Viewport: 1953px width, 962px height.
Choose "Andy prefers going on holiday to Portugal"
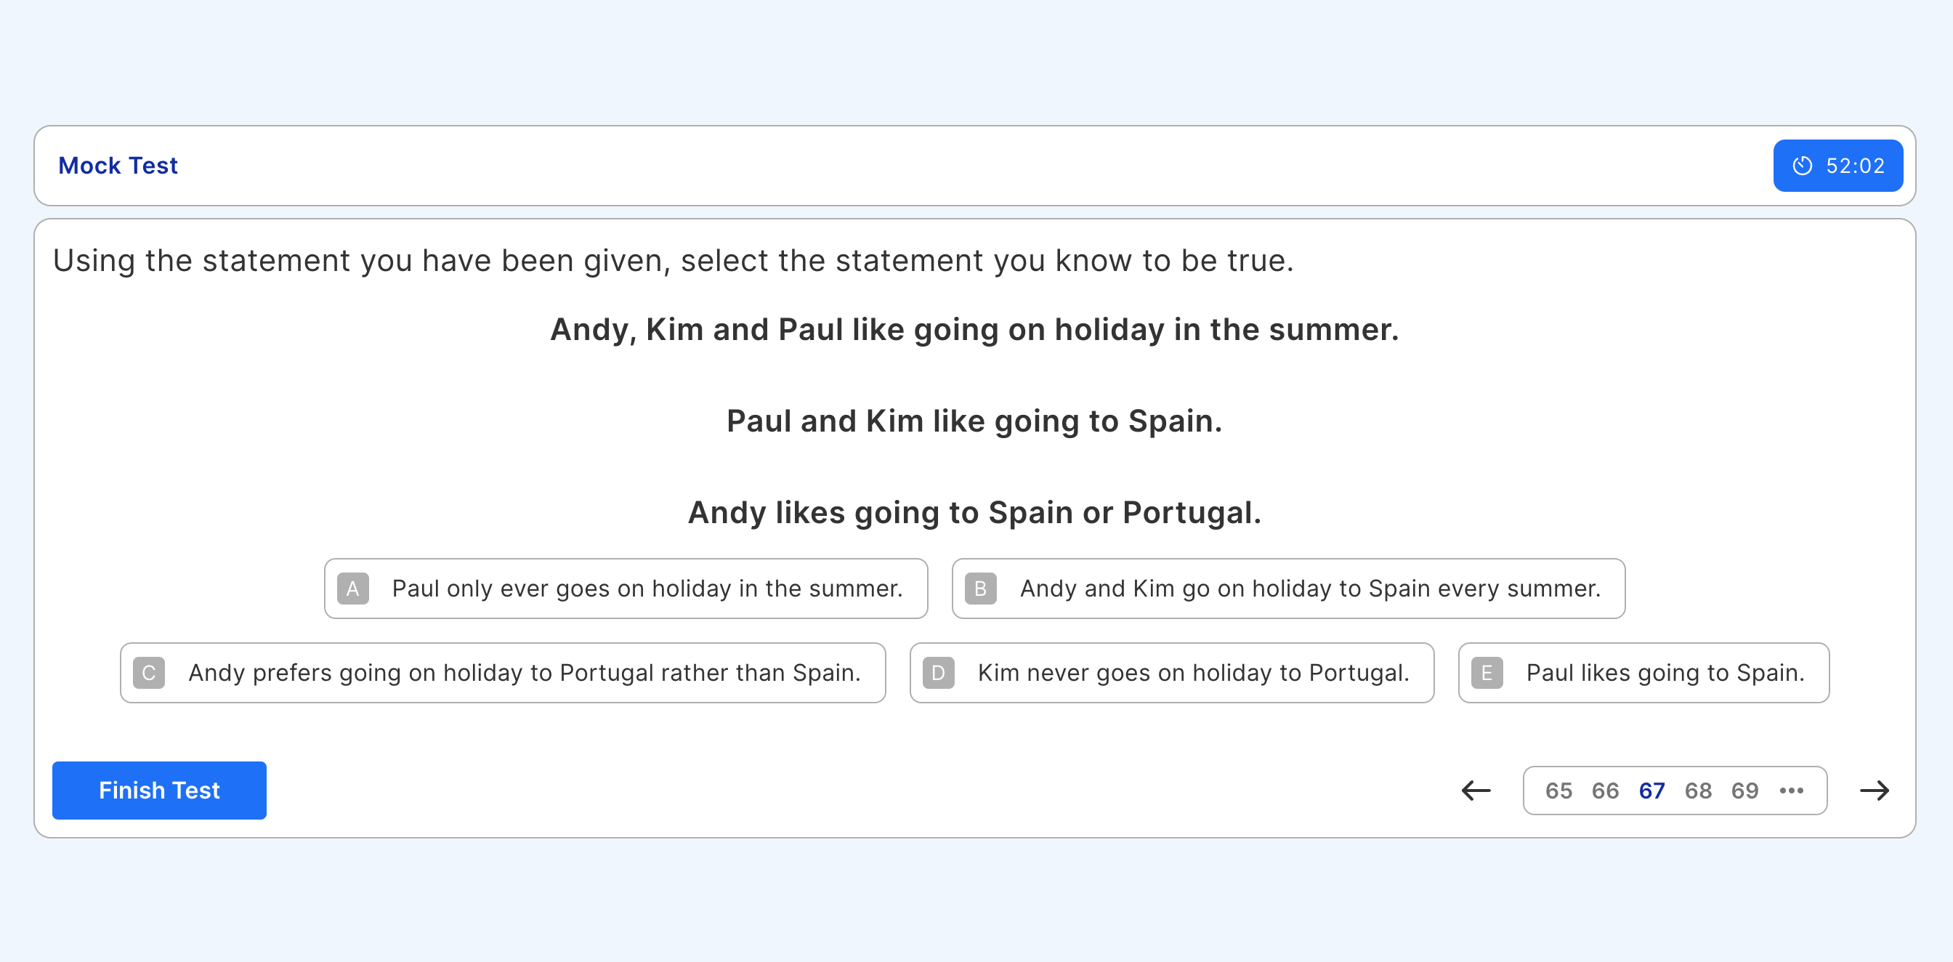pyautogui.click(x=503, y=672)
